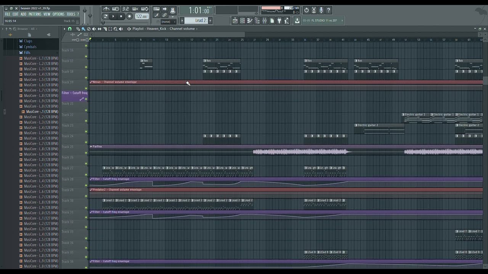This screenshot has height=274, width=488.
Task: Mute Track 25 Farfisa green dot
Action: [x=86, y=153]
